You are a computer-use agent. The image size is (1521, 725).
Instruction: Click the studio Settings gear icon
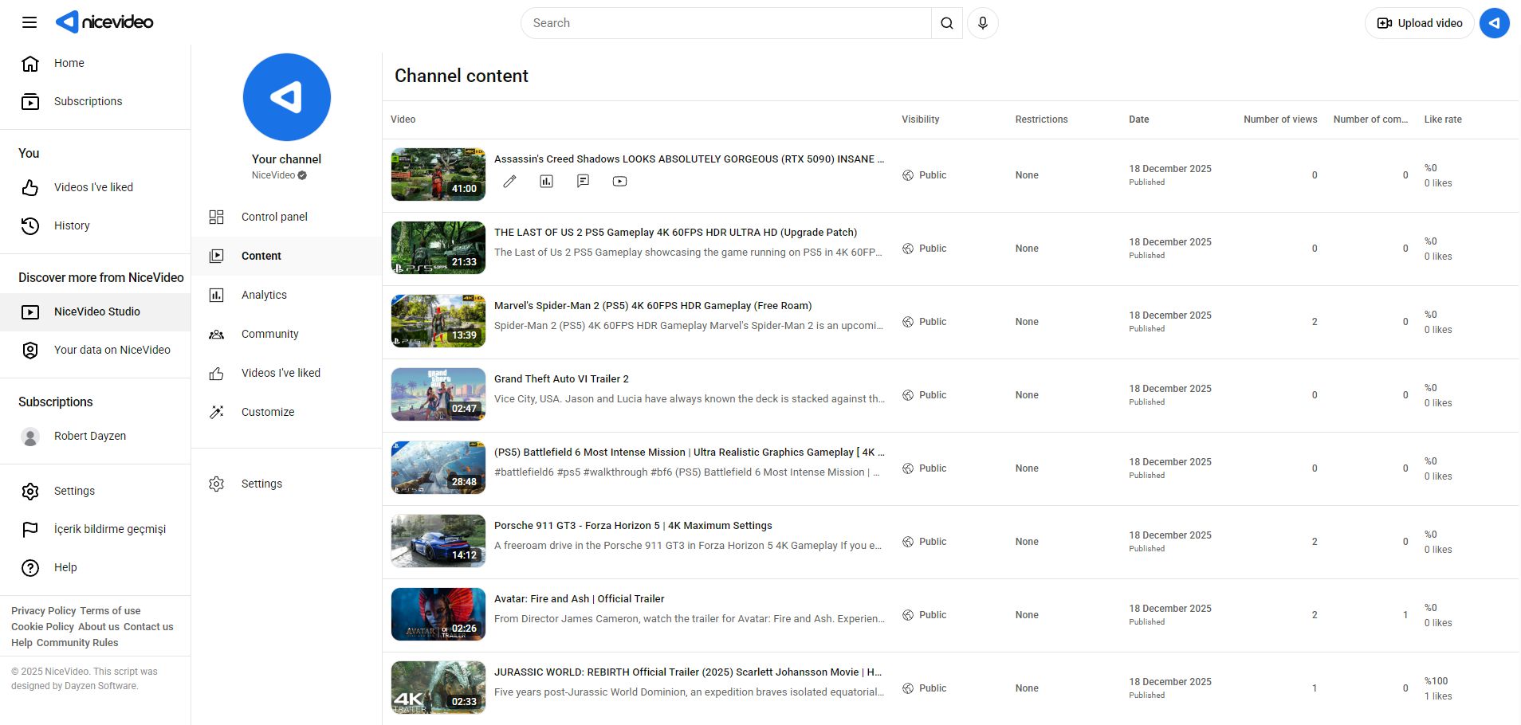216,484
